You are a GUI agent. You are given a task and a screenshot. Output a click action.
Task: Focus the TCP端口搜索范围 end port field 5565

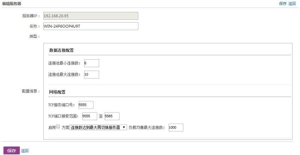(x=112, y=116)
